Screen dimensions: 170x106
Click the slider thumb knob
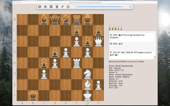[122, 7]
